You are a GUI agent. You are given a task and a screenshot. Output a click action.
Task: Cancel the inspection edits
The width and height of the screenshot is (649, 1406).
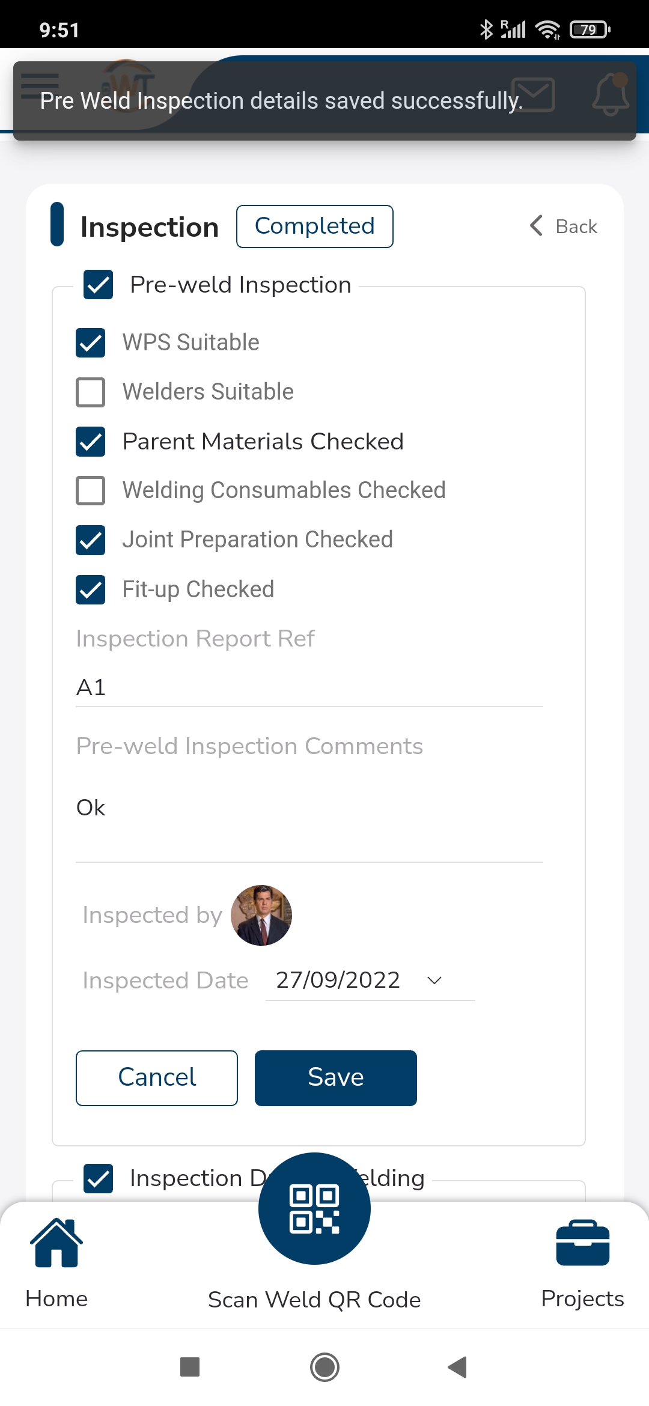[x=157, y=1078]
